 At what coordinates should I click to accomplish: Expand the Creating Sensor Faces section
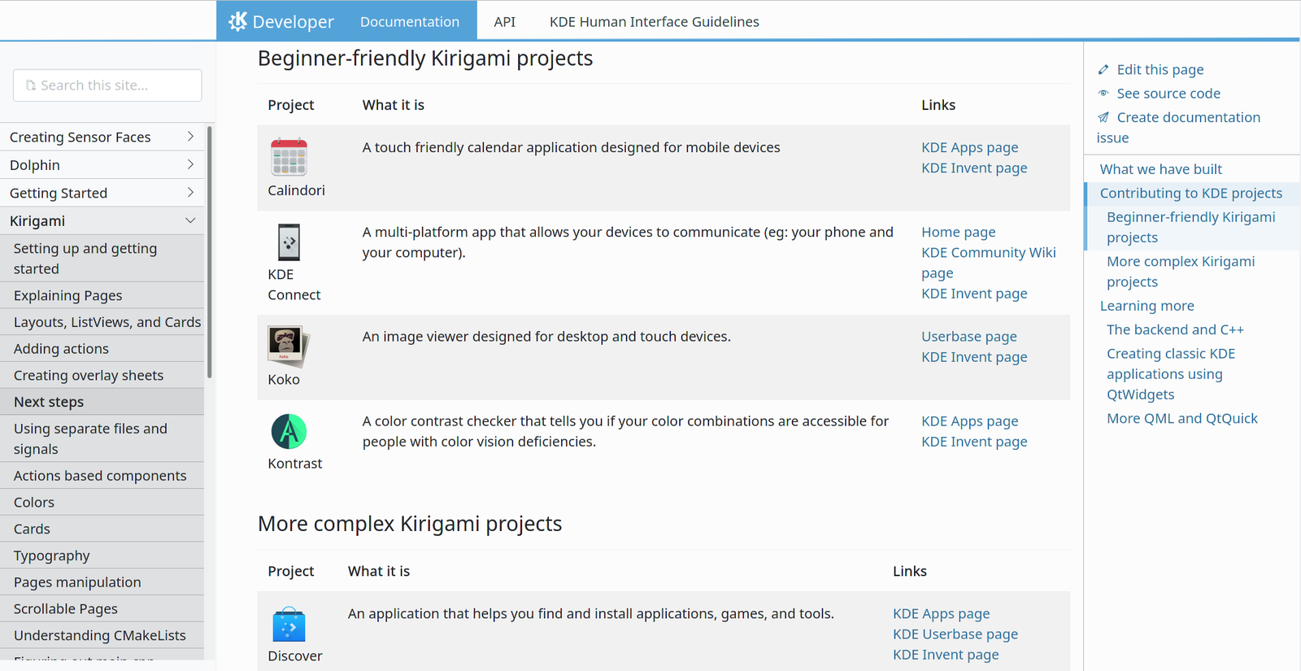tap(190, 137)
